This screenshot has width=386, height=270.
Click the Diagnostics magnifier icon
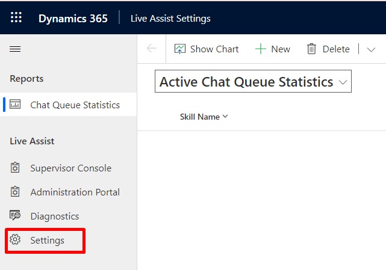15,215
